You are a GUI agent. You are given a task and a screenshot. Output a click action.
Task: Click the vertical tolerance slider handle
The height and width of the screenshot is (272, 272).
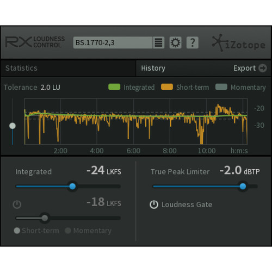13,126
